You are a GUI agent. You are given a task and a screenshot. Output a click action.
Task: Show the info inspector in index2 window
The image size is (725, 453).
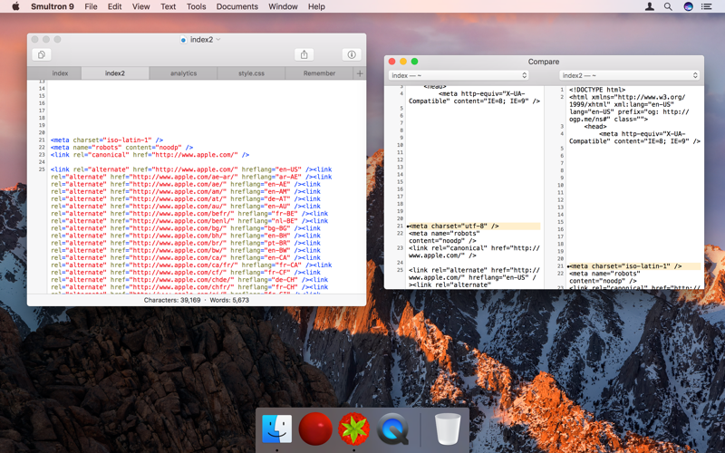point(352,54)
